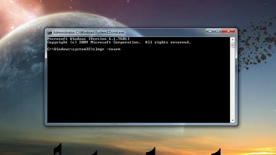Click the scrollbar down arrow

tap(233, 120)
